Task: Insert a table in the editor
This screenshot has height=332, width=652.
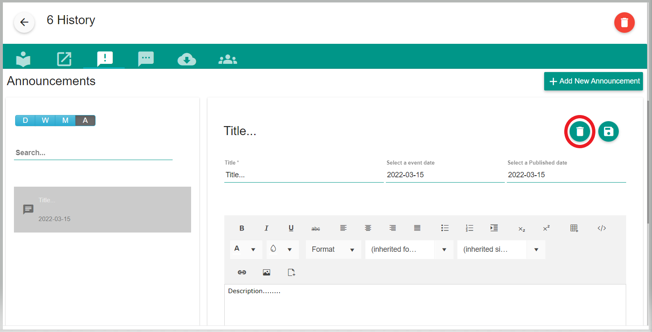Action: 574,228
